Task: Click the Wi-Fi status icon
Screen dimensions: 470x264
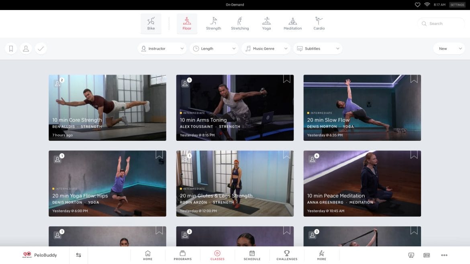Action: 427,4
